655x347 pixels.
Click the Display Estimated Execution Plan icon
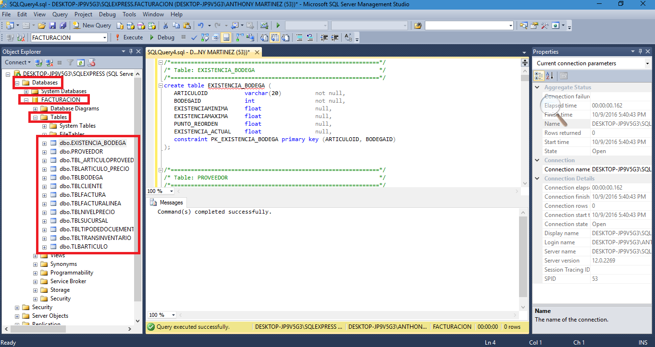(x=205, y=37)
